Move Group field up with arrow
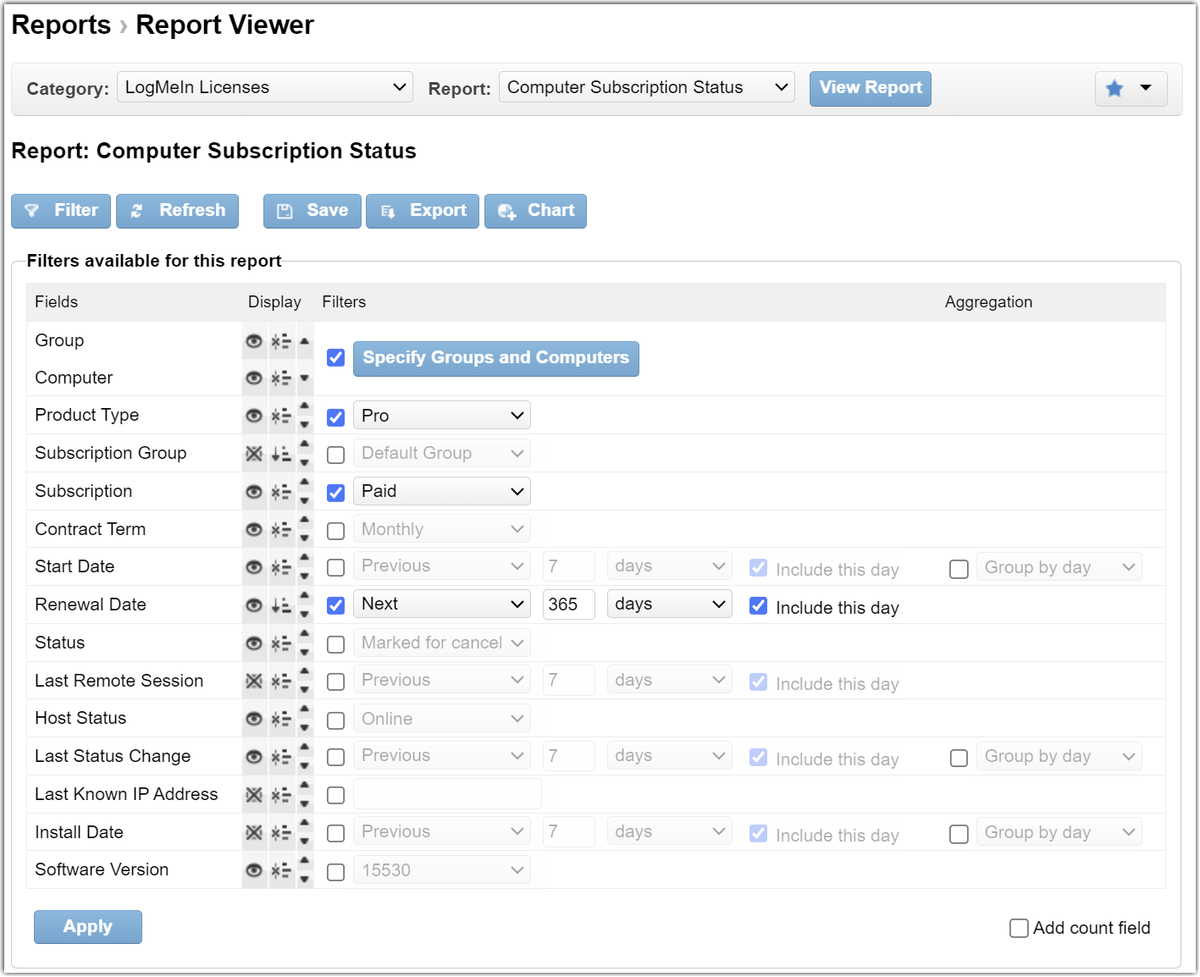 [x=305, y=341]
